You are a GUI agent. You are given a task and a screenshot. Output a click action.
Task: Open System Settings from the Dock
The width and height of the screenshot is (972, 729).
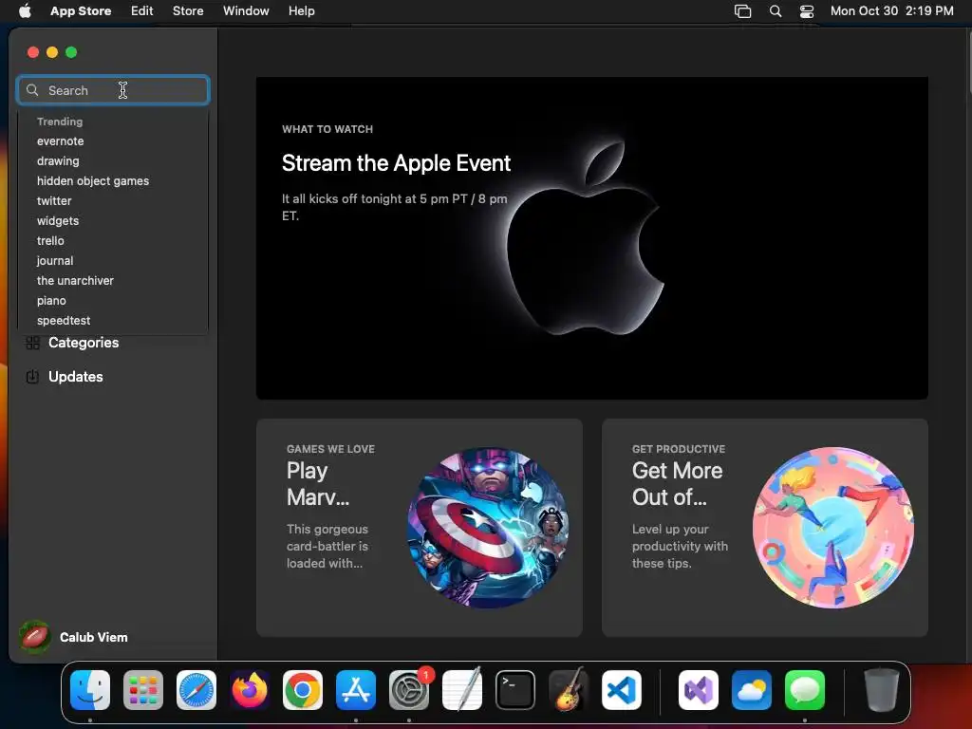point(409,690)
